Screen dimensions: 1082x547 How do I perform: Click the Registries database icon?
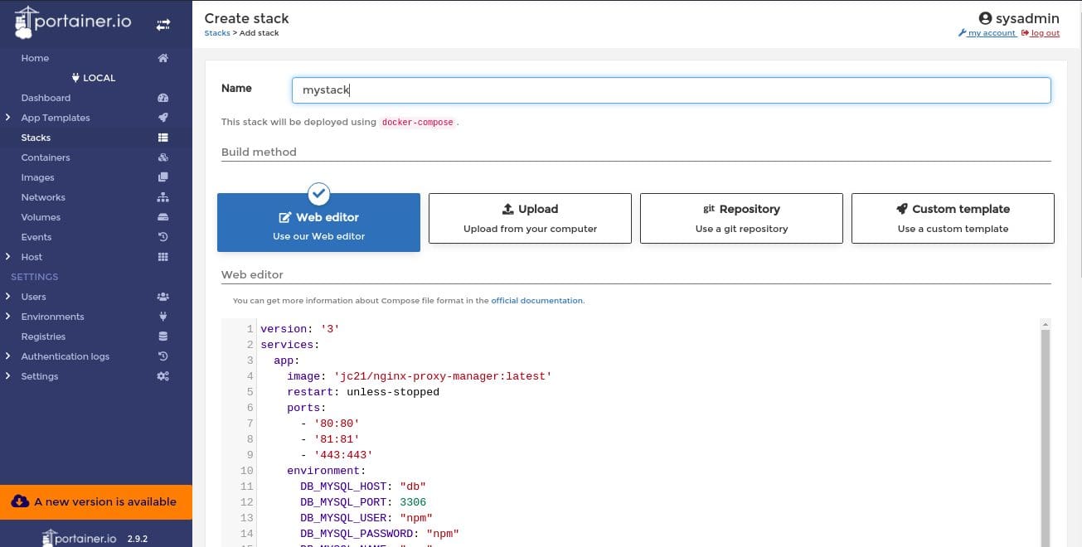point(163,336)
